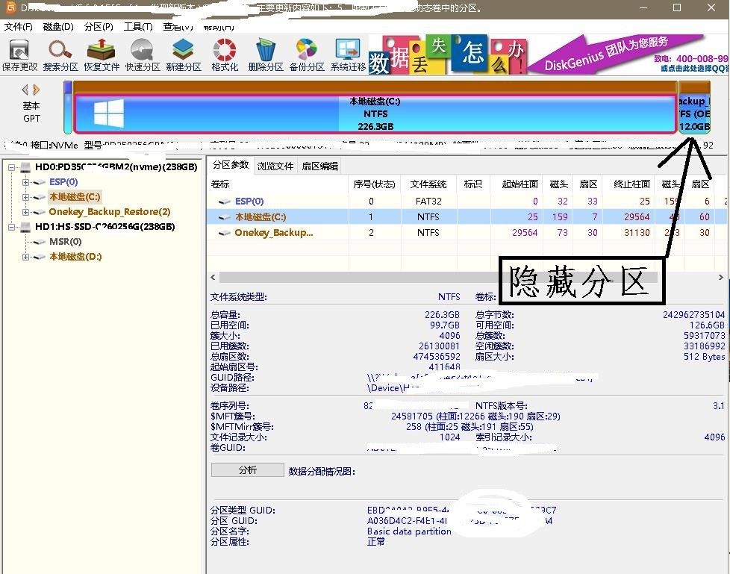Select the small ESP partition block
730x574 pixels.
(x=68, y=107)
